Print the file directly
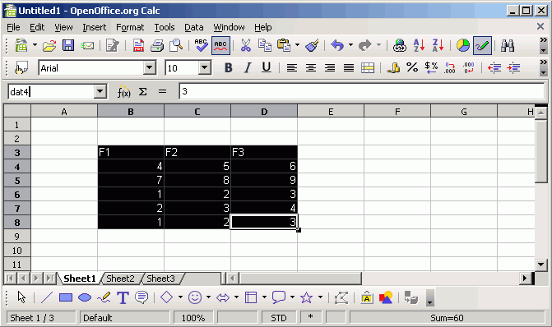Image resolution: width=552 pixels, height=327 pixels. (157, 46)
